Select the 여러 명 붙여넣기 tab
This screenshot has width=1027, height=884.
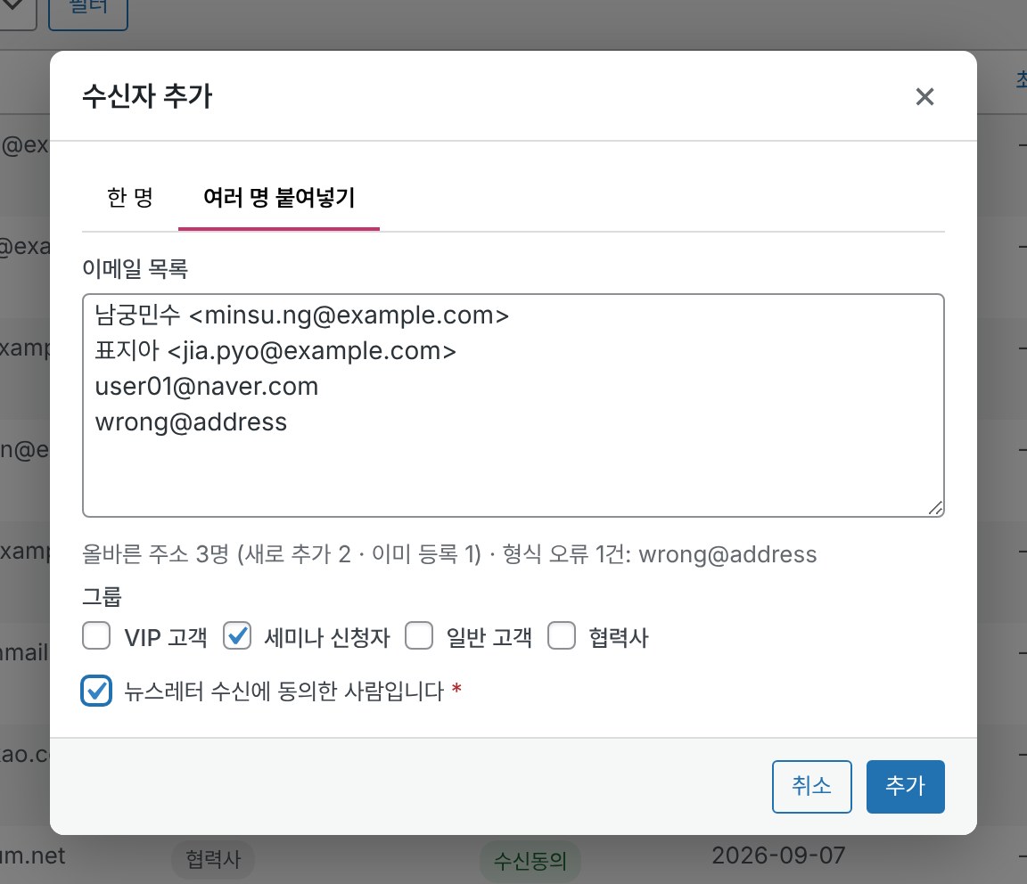(279, 197)
